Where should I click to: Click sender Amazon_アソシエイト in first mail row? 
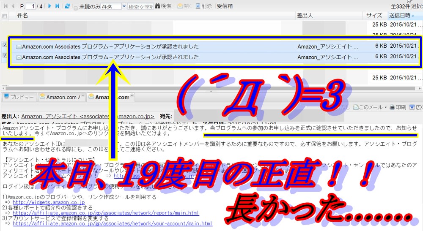[x=328, y=46]
